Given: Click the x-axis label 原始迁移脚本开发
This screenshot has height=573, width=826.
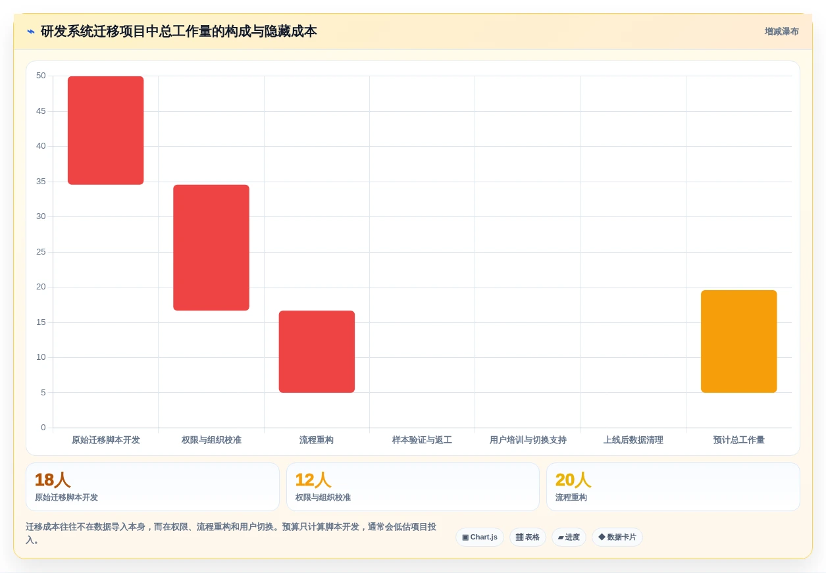Looking at the screenshot, I should [106, 440].
